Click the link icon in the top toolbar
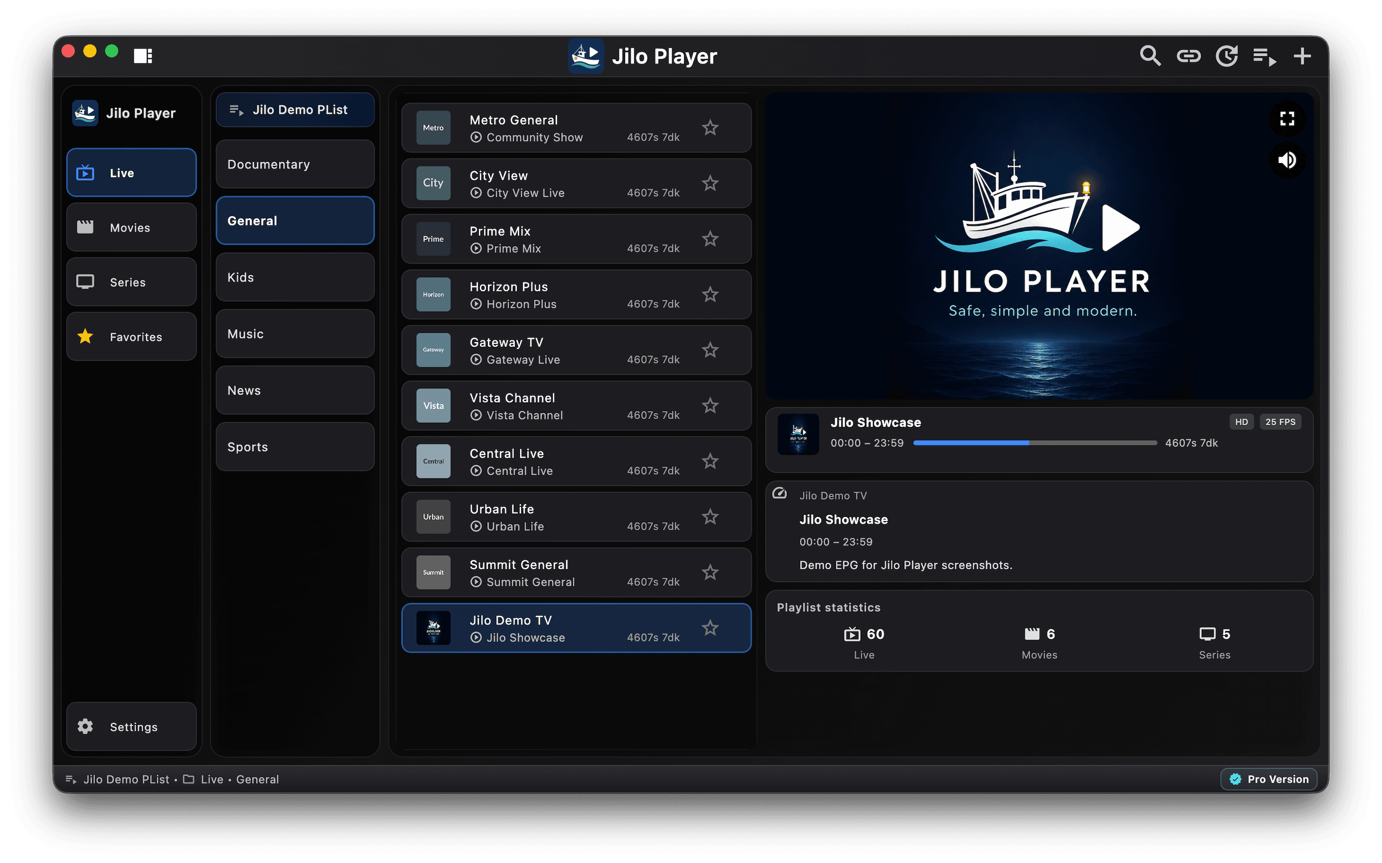This screenshot has width=1382, height=863. (x=1189, y=56)
